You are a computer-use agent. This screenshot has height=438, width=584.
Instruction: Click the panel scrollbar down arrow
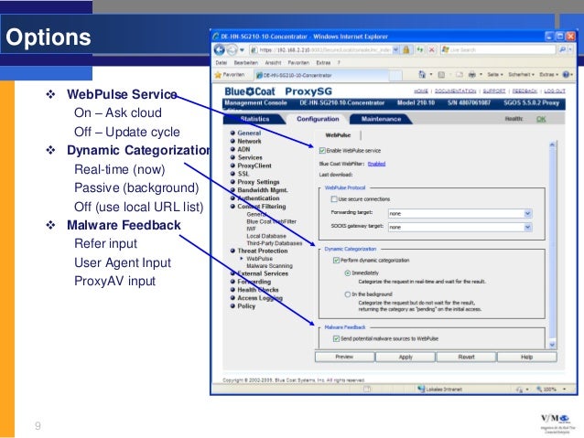click(x=552, y=345)
